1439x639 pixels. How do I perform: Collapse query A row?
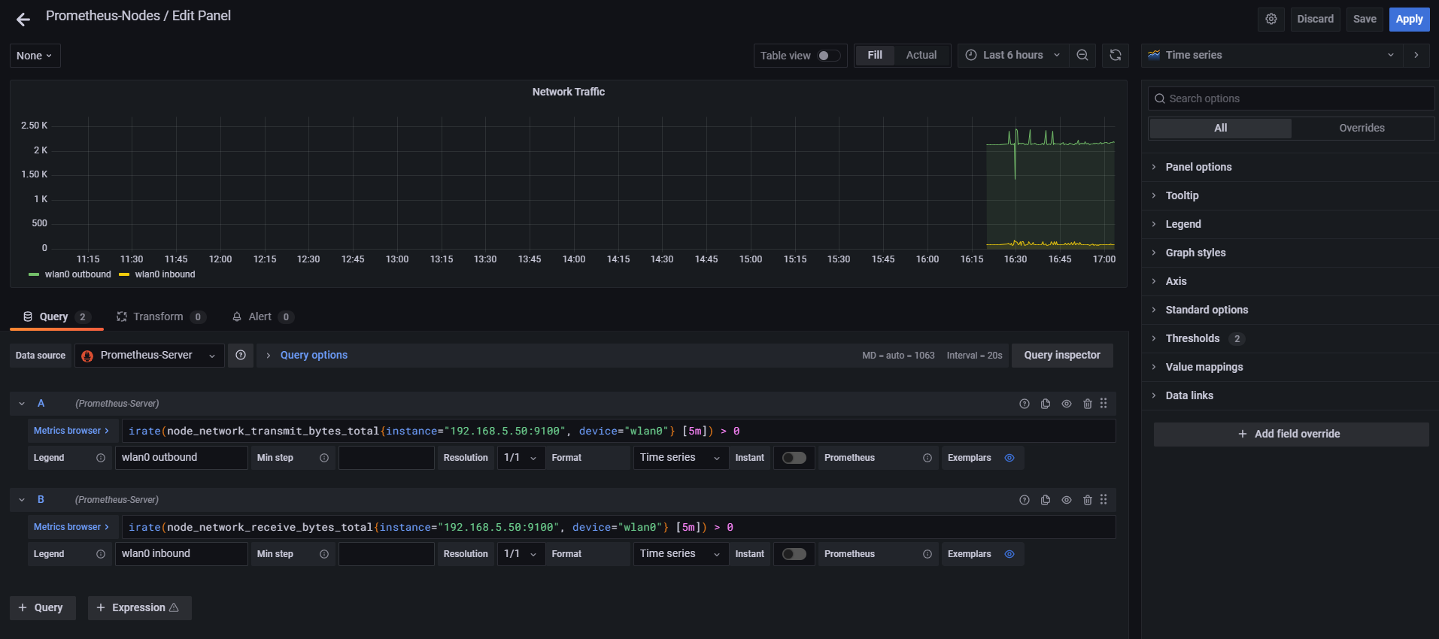point(22,404)
